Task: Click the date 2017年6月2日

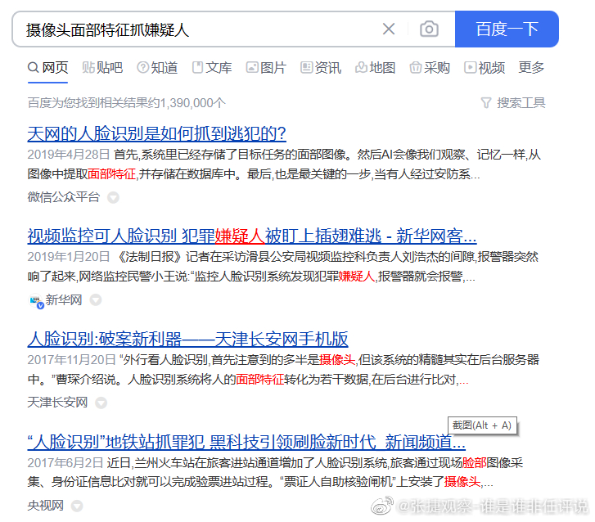Action: (x=65, y=463)
